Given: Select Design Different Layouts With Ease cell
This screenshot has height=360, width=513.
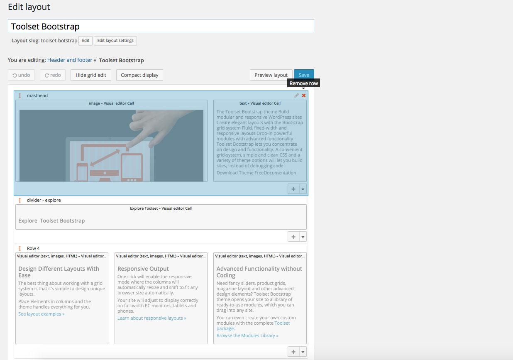Looking at the screenshot, I should pyautogui.click(x=62, y=298).
